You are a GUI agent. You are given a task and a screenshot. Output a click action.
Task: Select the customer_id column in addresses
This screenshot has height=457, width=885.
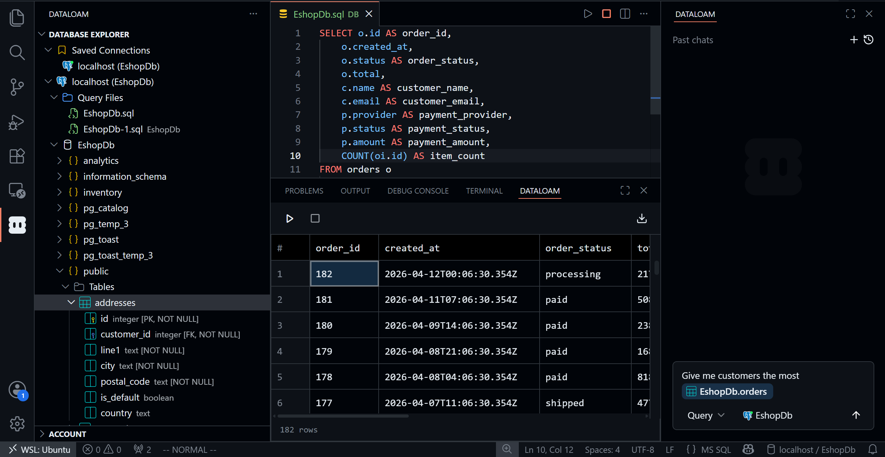tap(152, 334)
